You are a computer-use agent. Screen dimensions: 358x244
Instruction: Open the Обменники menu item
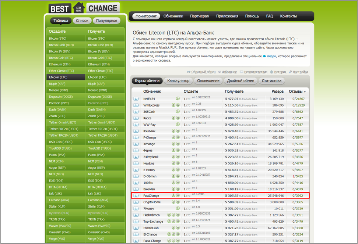click(x=173, y=16)
